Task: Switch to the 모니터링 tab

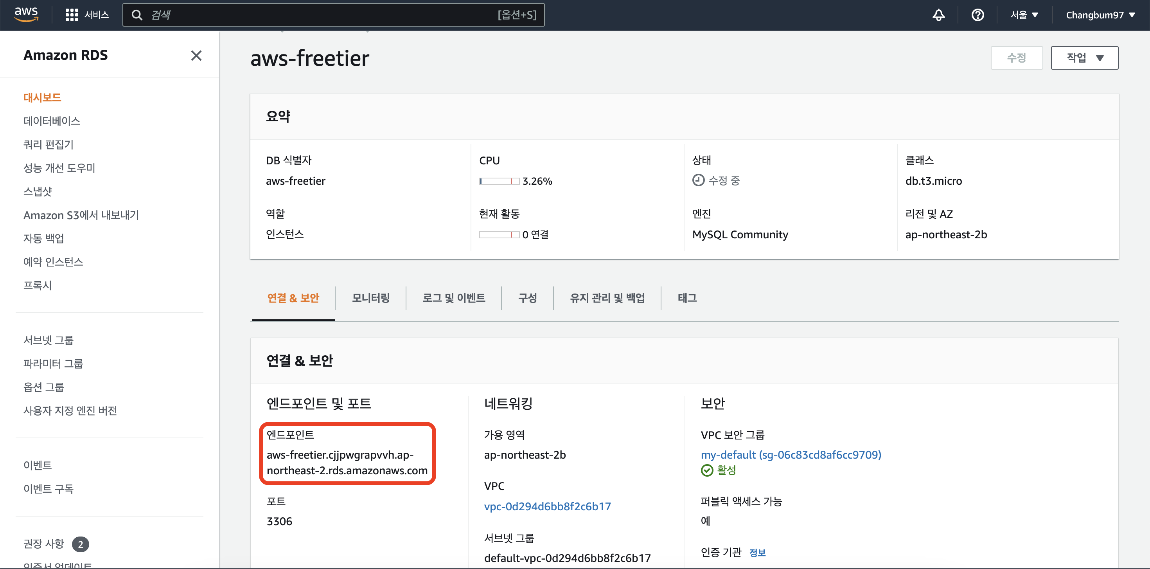Action: point(370,298)
